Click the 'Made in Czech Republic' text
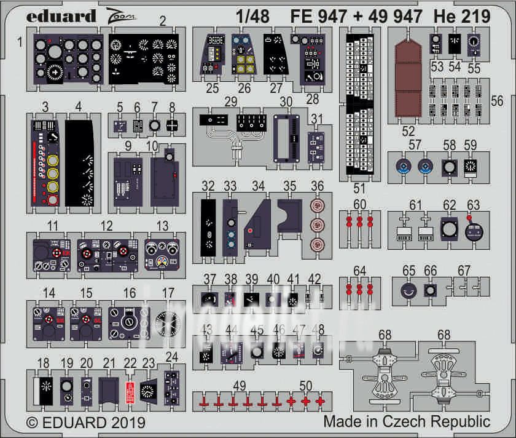 (407, 421)
